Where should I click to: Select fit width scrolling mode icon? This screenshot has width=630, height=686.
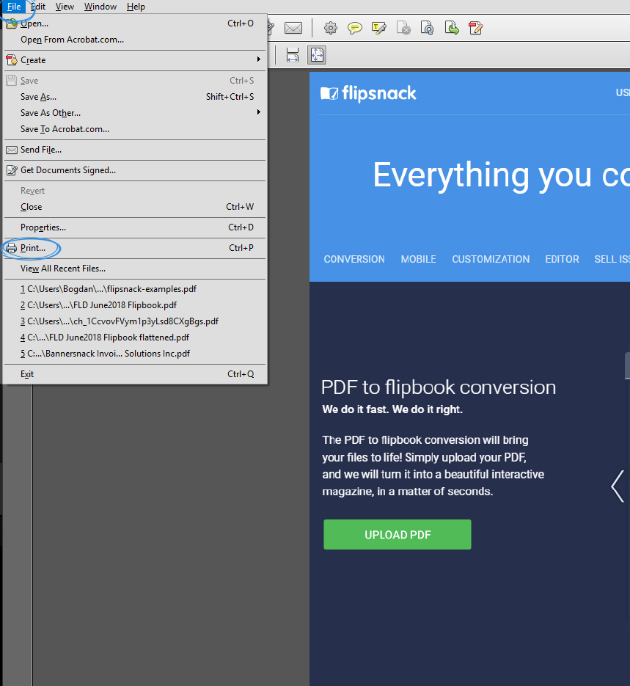[293, 55]
